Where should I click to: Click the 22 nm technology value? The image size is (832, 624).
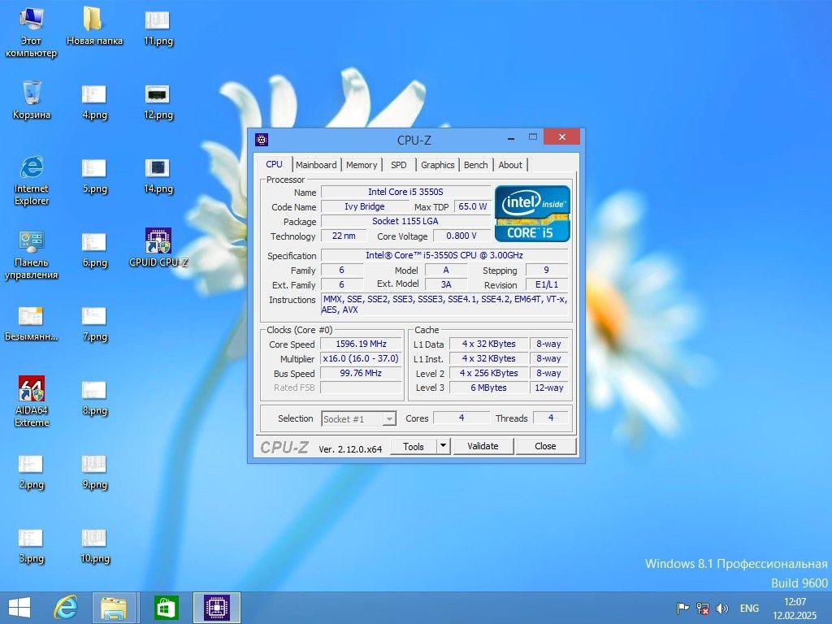coord(344,236)
